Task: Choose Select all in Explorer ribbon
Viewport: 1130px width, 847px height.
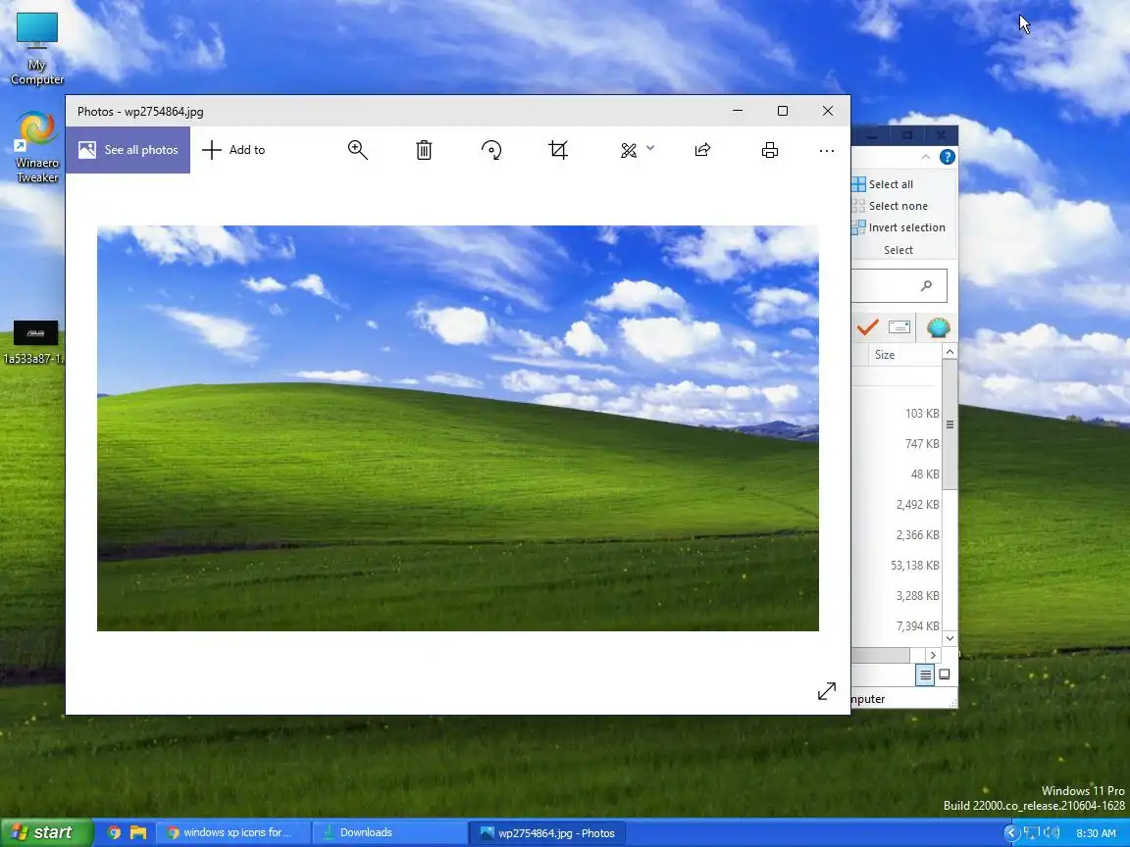Action: click(x=882, y=184)
